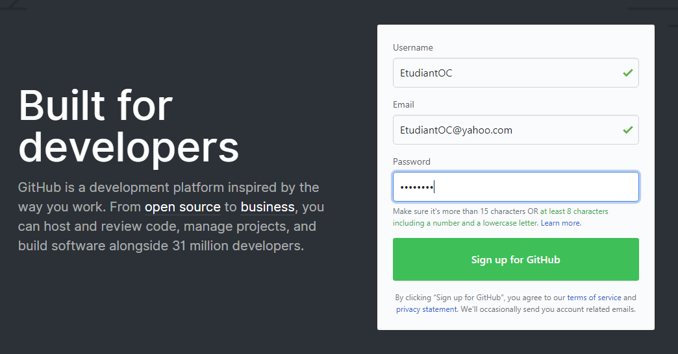Focus the Email field with EtudiantOC@yahoo.com
The height and width of the screenshot is (354, 678).
pyautogui.click(x=516, y=130)
